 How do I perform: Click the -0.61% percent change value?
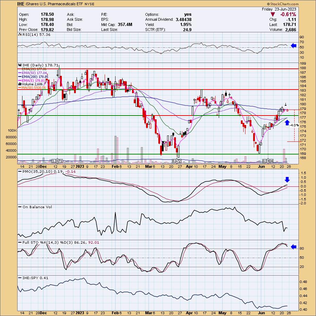pos(288,14)
